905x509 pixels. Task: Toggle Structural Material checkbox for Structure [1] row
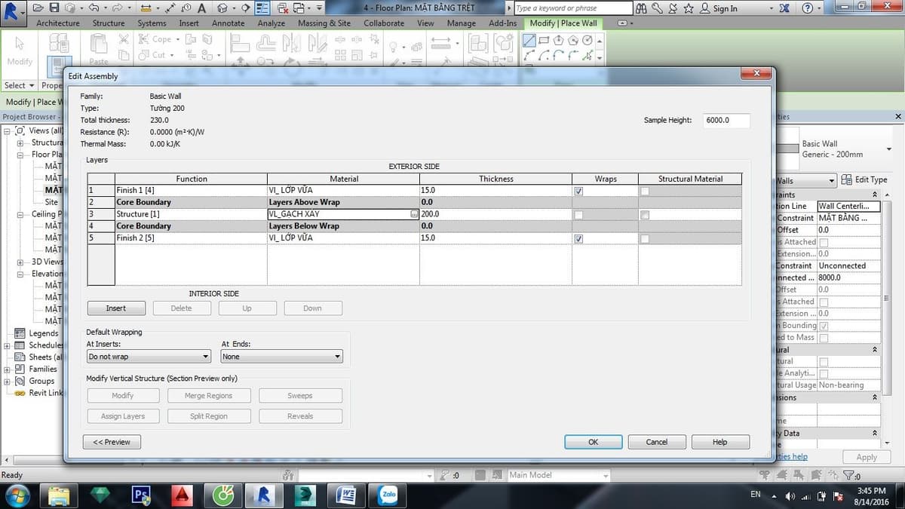click(x=645, y=215)
